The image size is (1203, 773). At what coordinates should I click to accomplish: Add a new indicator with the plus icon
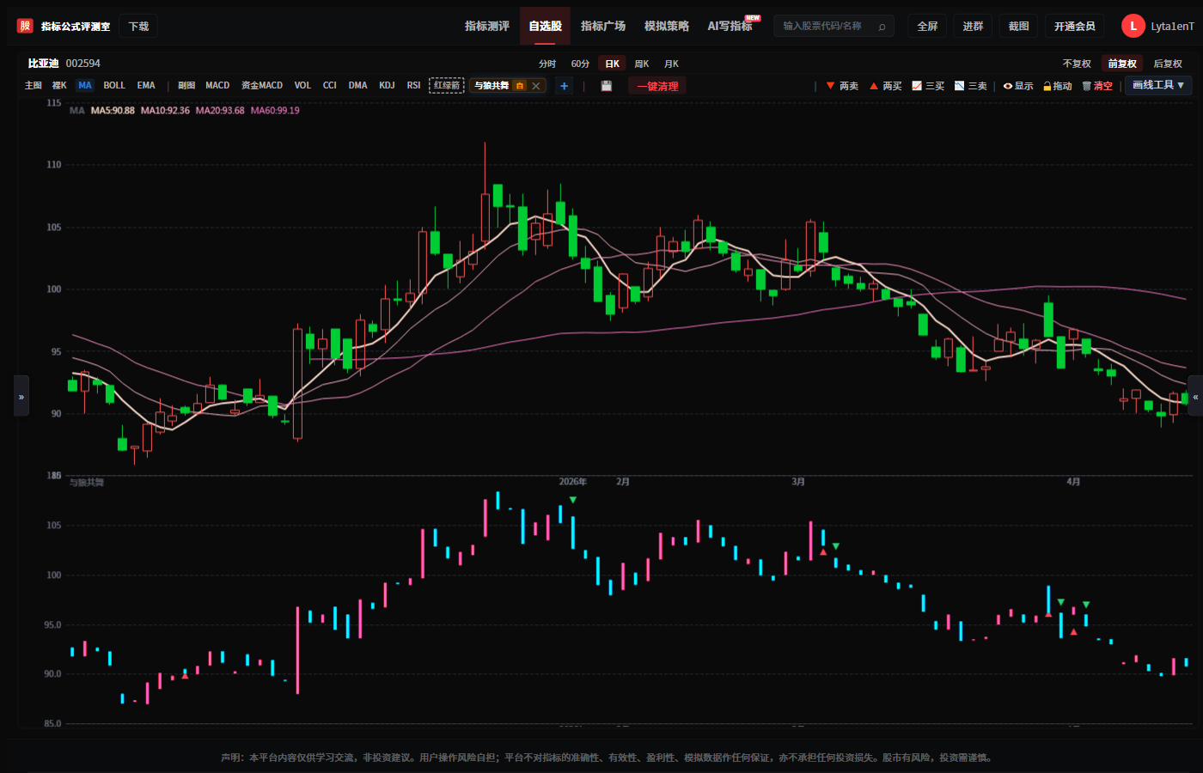point(564,86)
